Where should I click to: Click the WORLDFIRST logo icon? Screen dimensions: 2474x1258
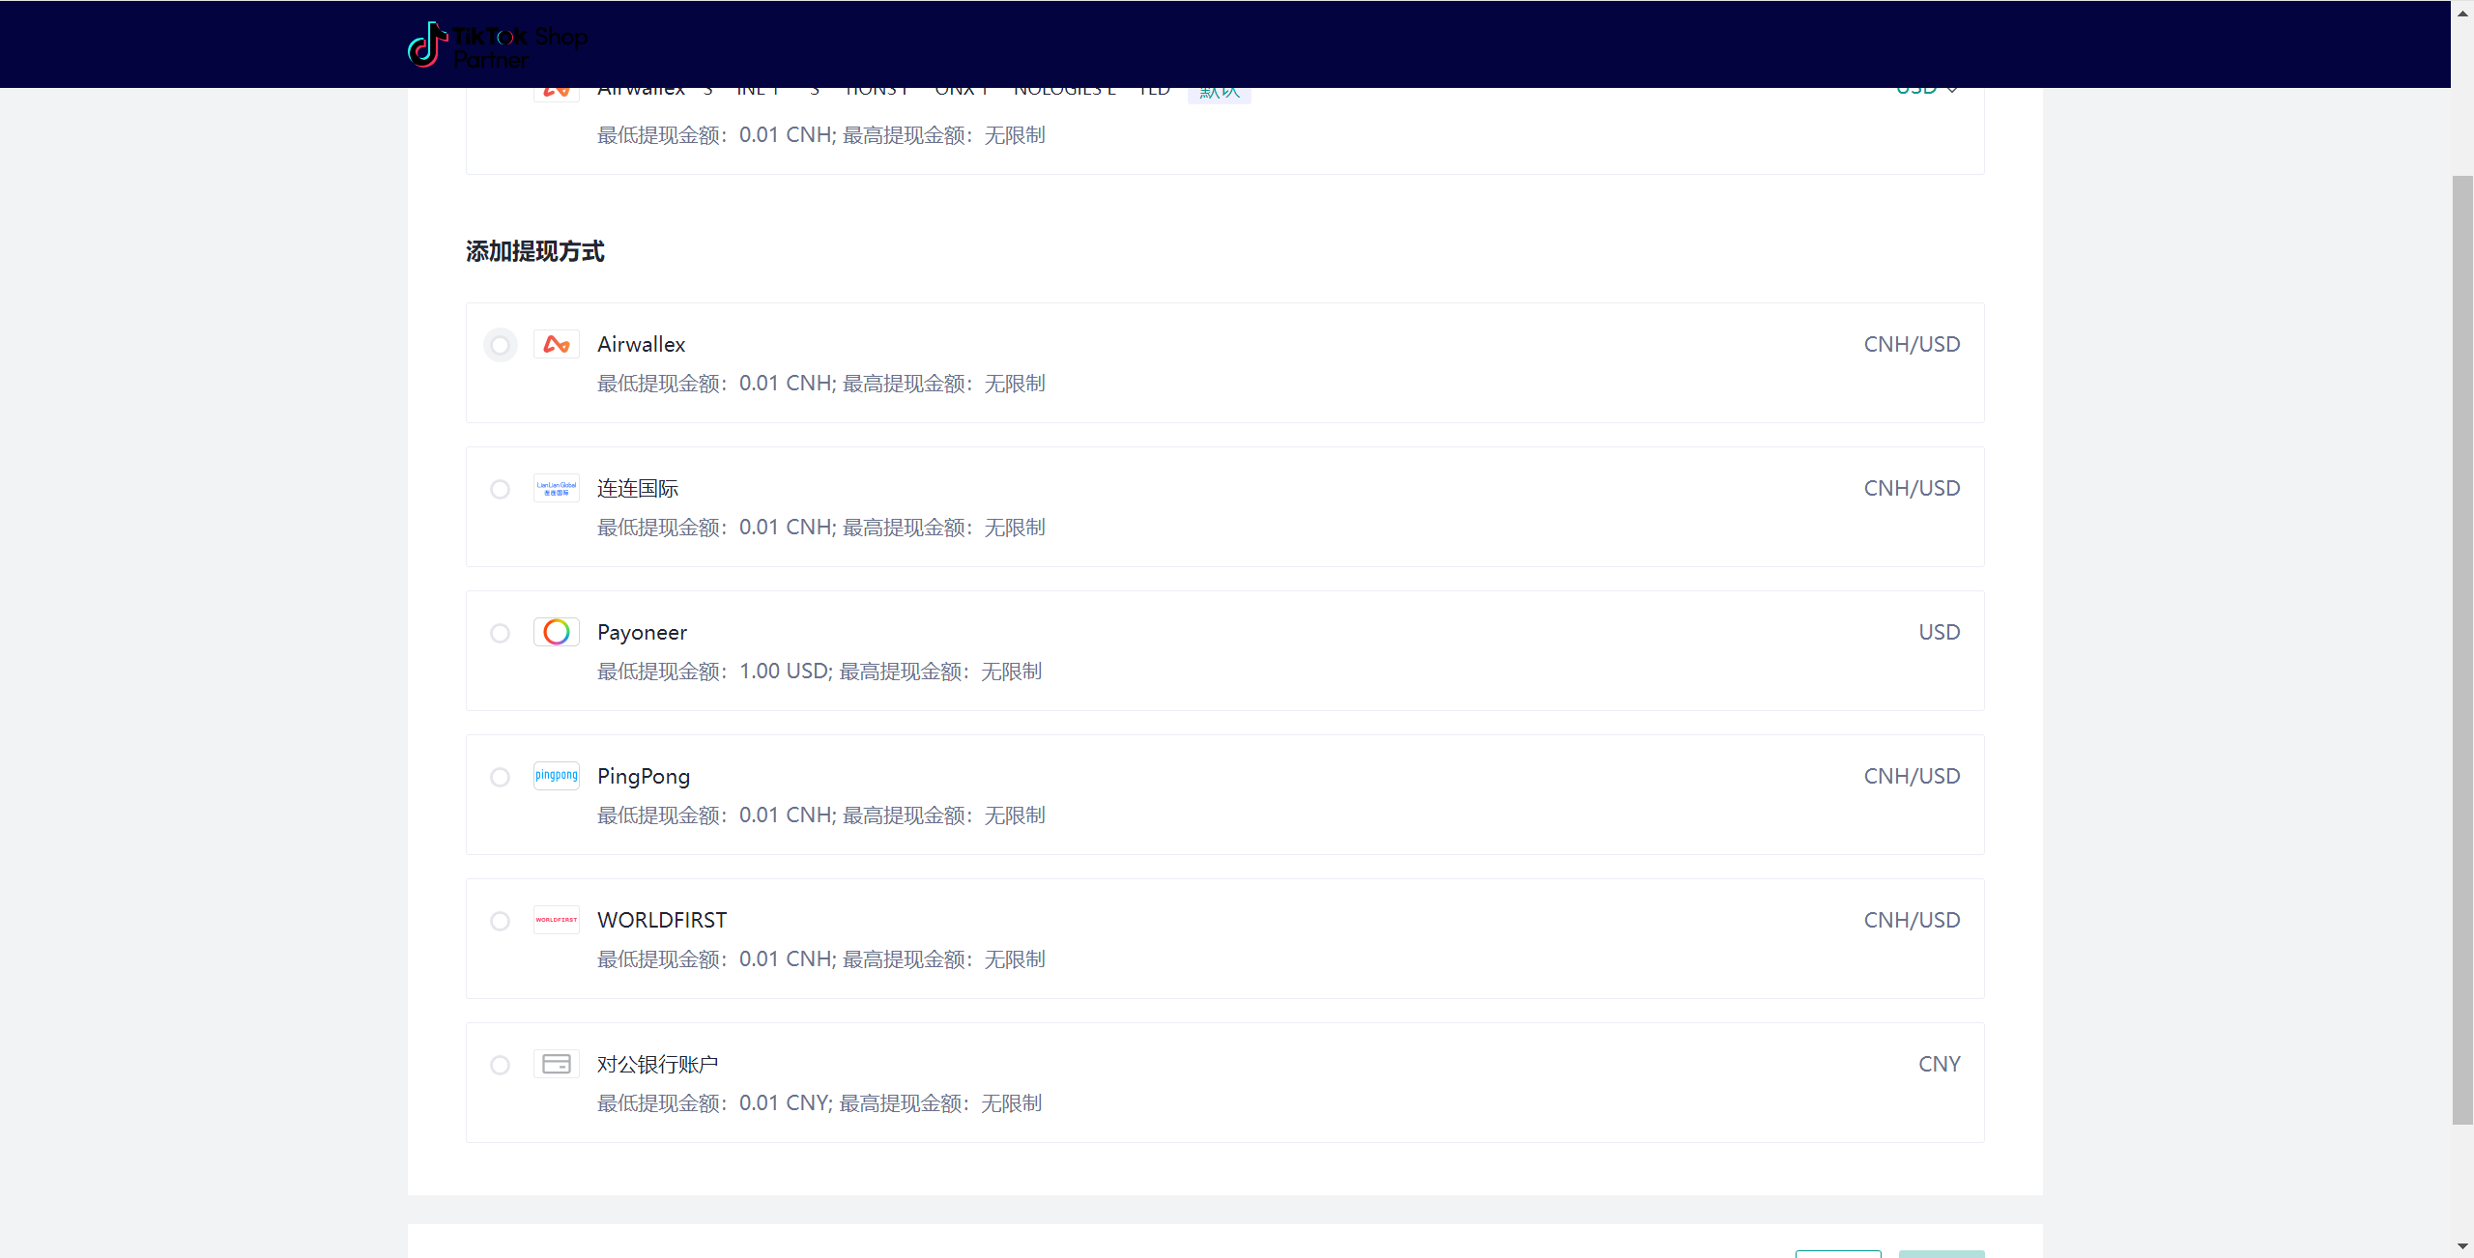pos(556,920)
